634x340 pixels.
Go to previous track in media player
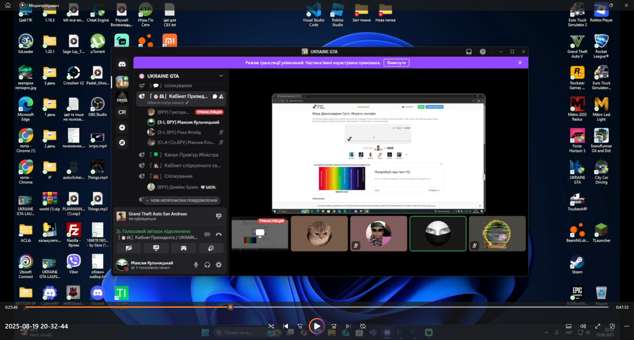(286, 326)
